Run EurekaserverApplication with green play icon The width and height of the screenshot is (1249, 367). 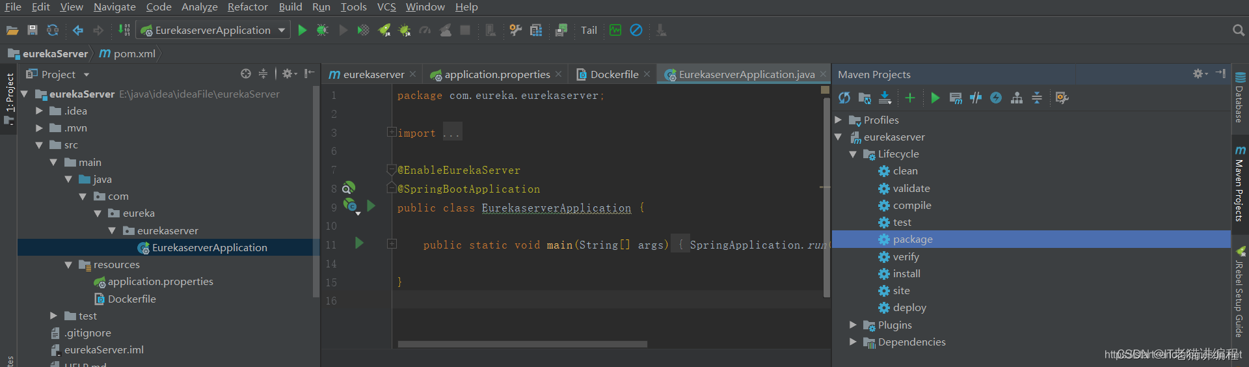[302, 30]
